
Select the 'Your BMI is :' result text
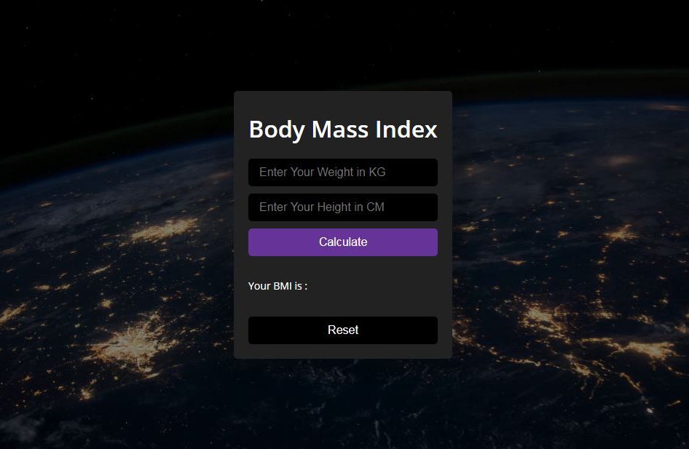click(277, 286)
